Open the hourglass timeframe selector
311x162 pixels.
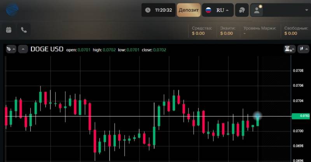tap(289, 49)
